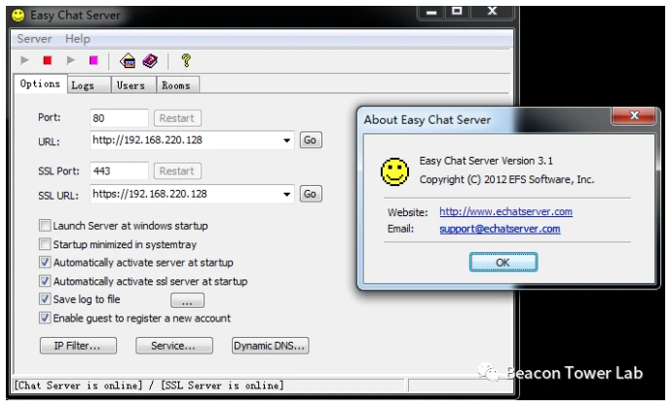Click OK in About dialog
Image resolution: width=671 pixels, height=408 pixels.
point(503,262)
